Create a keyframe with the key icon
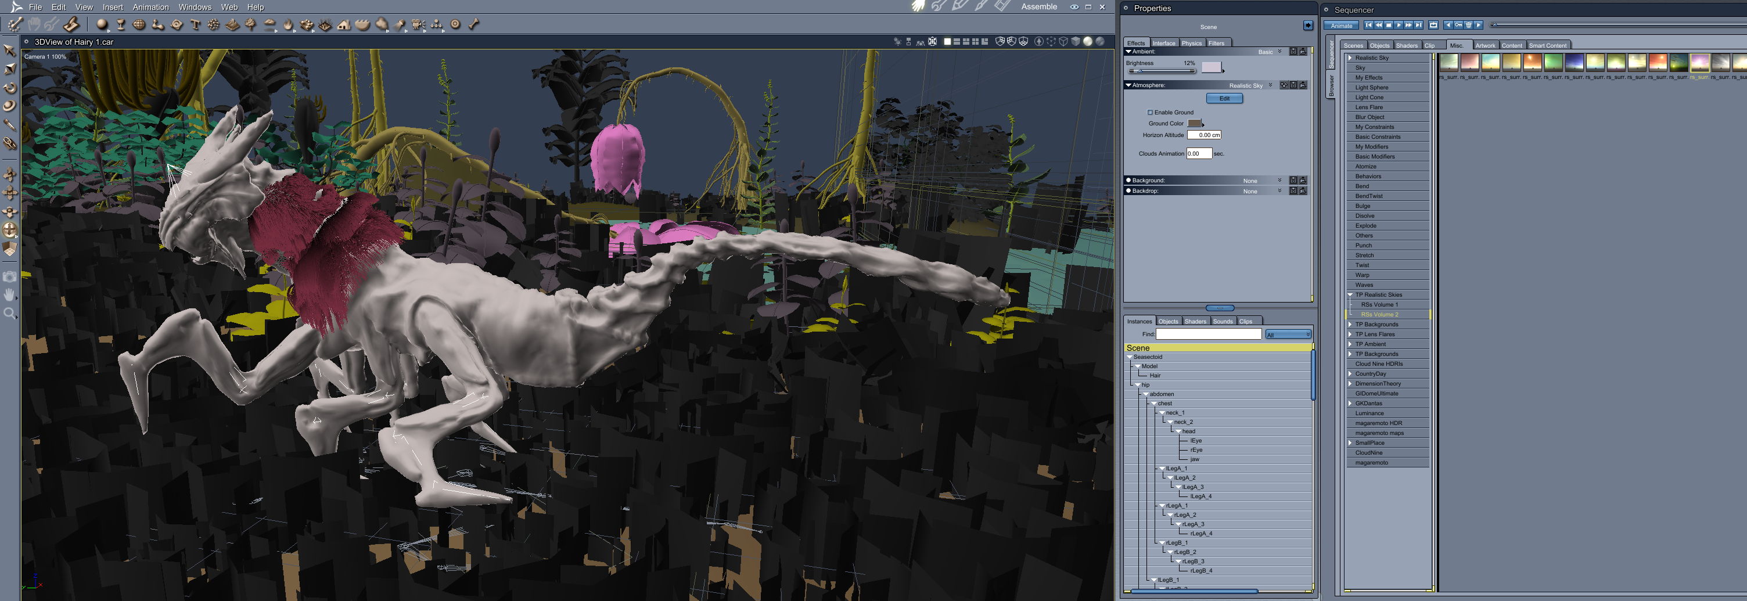 [x=1458, y=25]
